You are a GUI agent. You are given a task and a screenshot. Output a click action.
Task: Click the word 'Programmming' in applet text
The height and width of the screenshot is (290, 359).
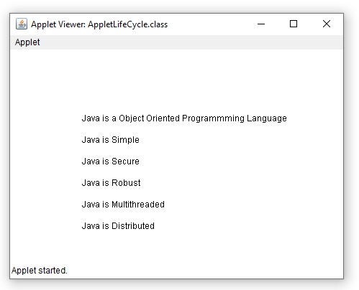(x=213, y=118)
